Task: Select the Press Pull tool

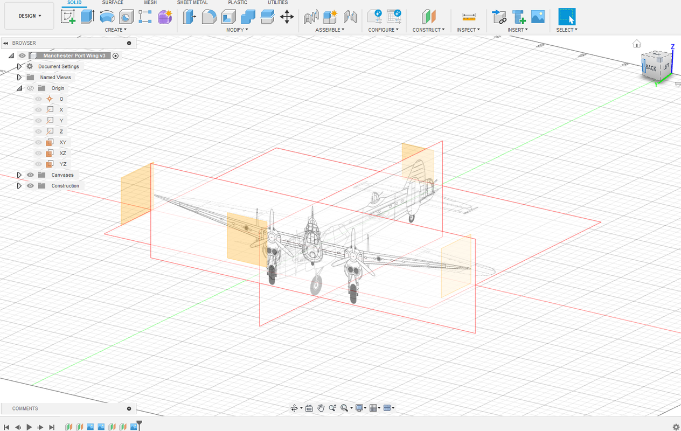Action: pyautogui.click(x=190, y=17)
